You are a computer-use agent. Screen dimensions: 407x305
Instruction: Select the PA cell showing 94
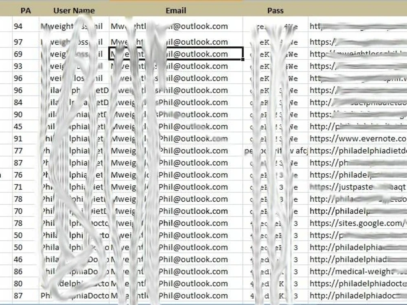pos(25,26)
